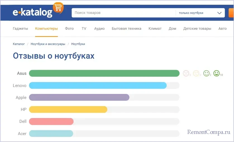Click the very sad red smiley icon
The image size is (234, 142).
186,73
